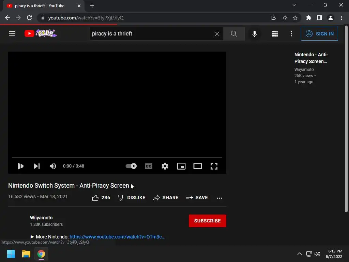Close the 'piracy is a thrieft' tab
The height and width of the screenshot is (262, 349).
point(79,6)
